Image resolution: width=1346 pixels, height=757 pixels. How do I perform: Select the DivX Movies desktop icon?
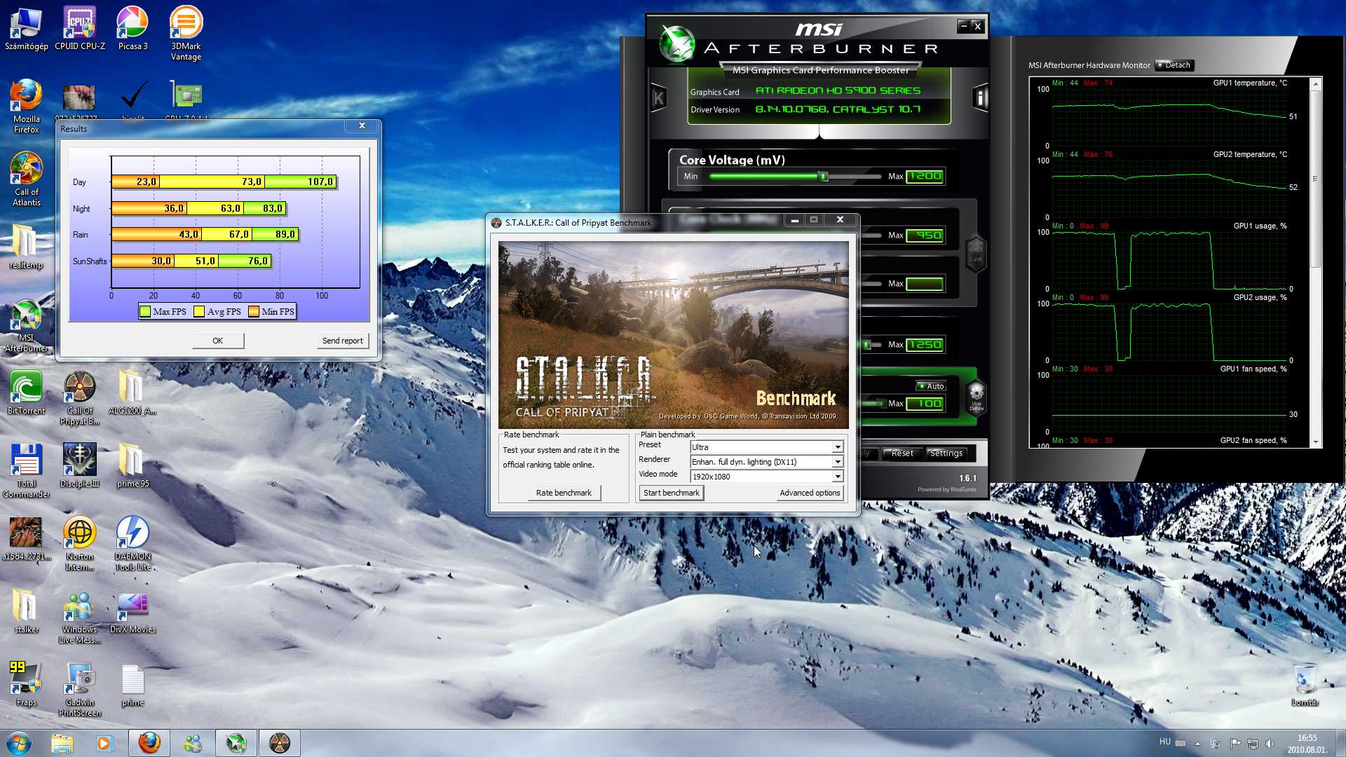click(x=132, y=612)
